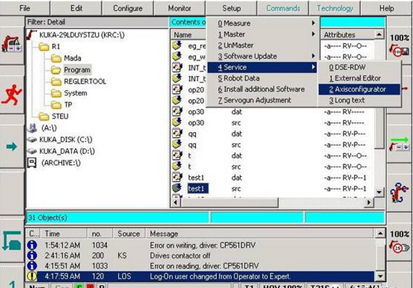Select Error on writing CP561DRV message
Image resolution: width=413 pixels, height=288 pixels.
[x=200, y=245]
